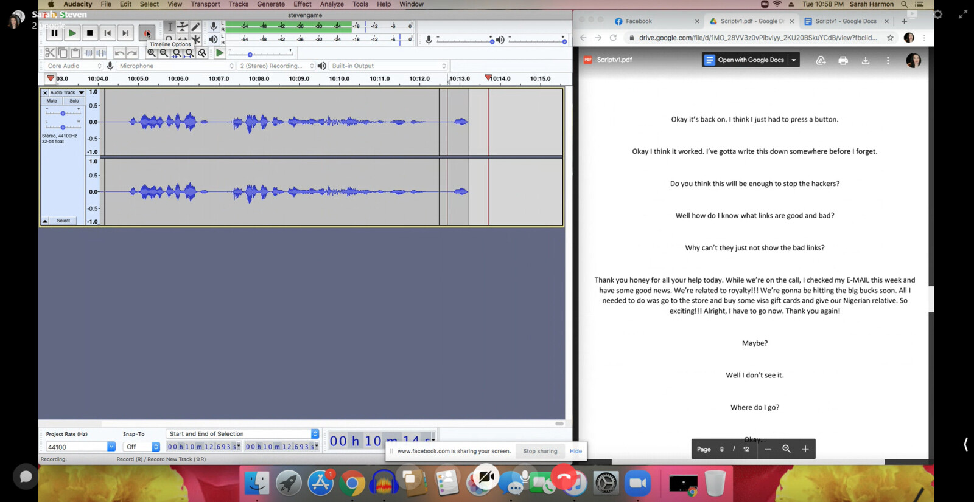Pause the Audacity recording

54,33
